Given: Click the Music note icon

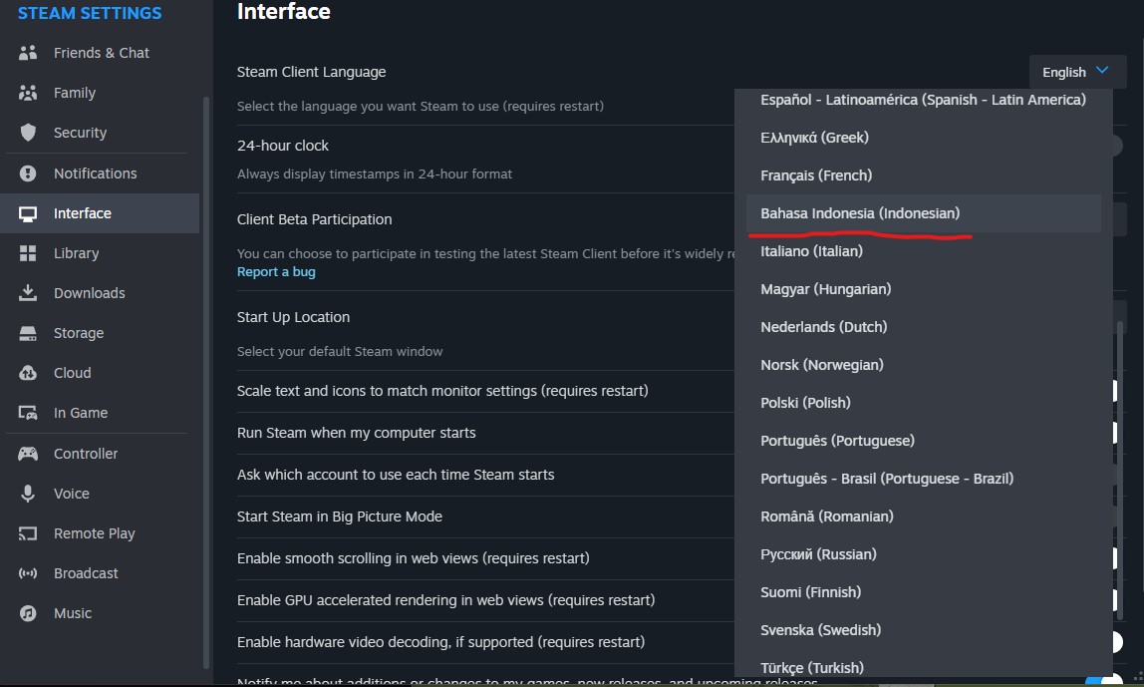Looking at the screenshot, I should (x=28, y=613).
